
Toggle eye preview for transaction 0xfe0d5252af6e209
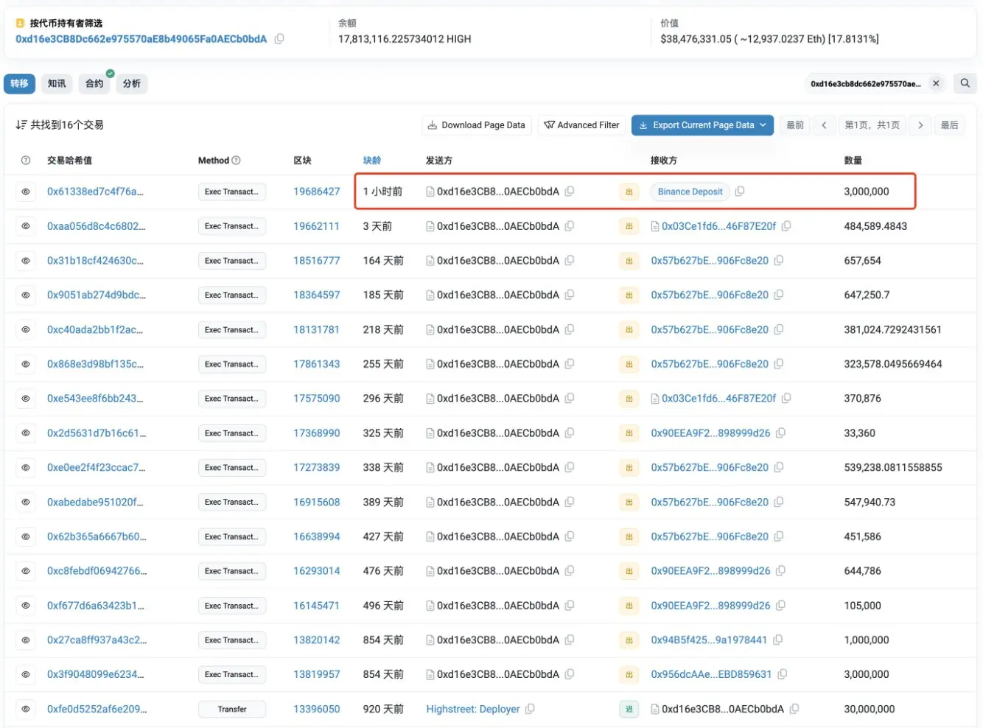point(26,709)
